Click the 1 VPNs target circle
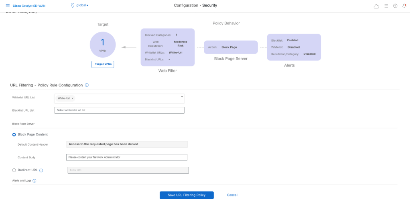The width and height of the screenshot is (410, 200). (x=103, y=44)
